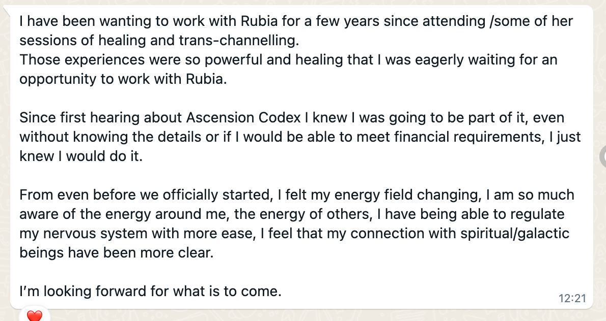Click "I'm looking forward for what is to come."
Image resolution: width=606 pixels, height=321 pixels.
[x=150, y=292]
